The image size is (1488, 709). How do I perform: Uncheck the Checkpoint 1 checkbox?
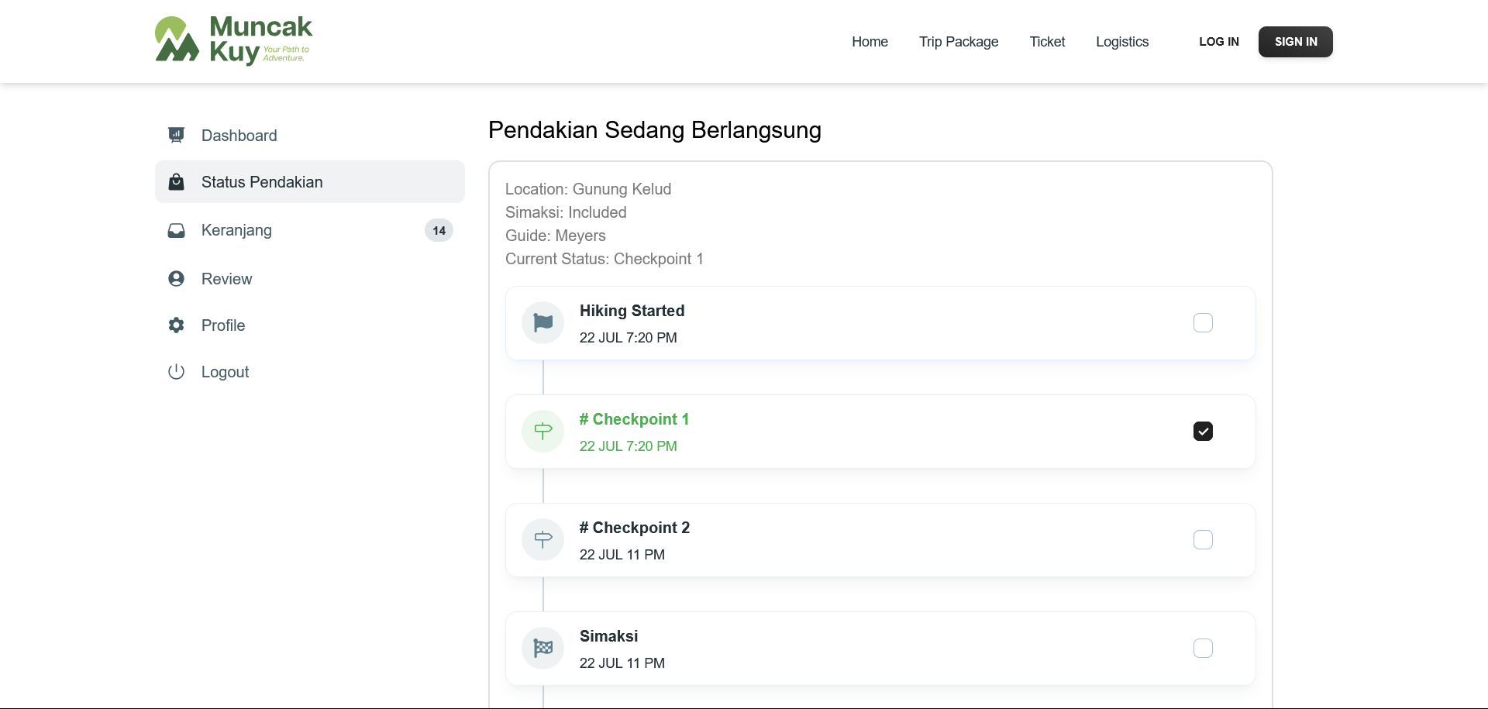tap(1203, 431)
